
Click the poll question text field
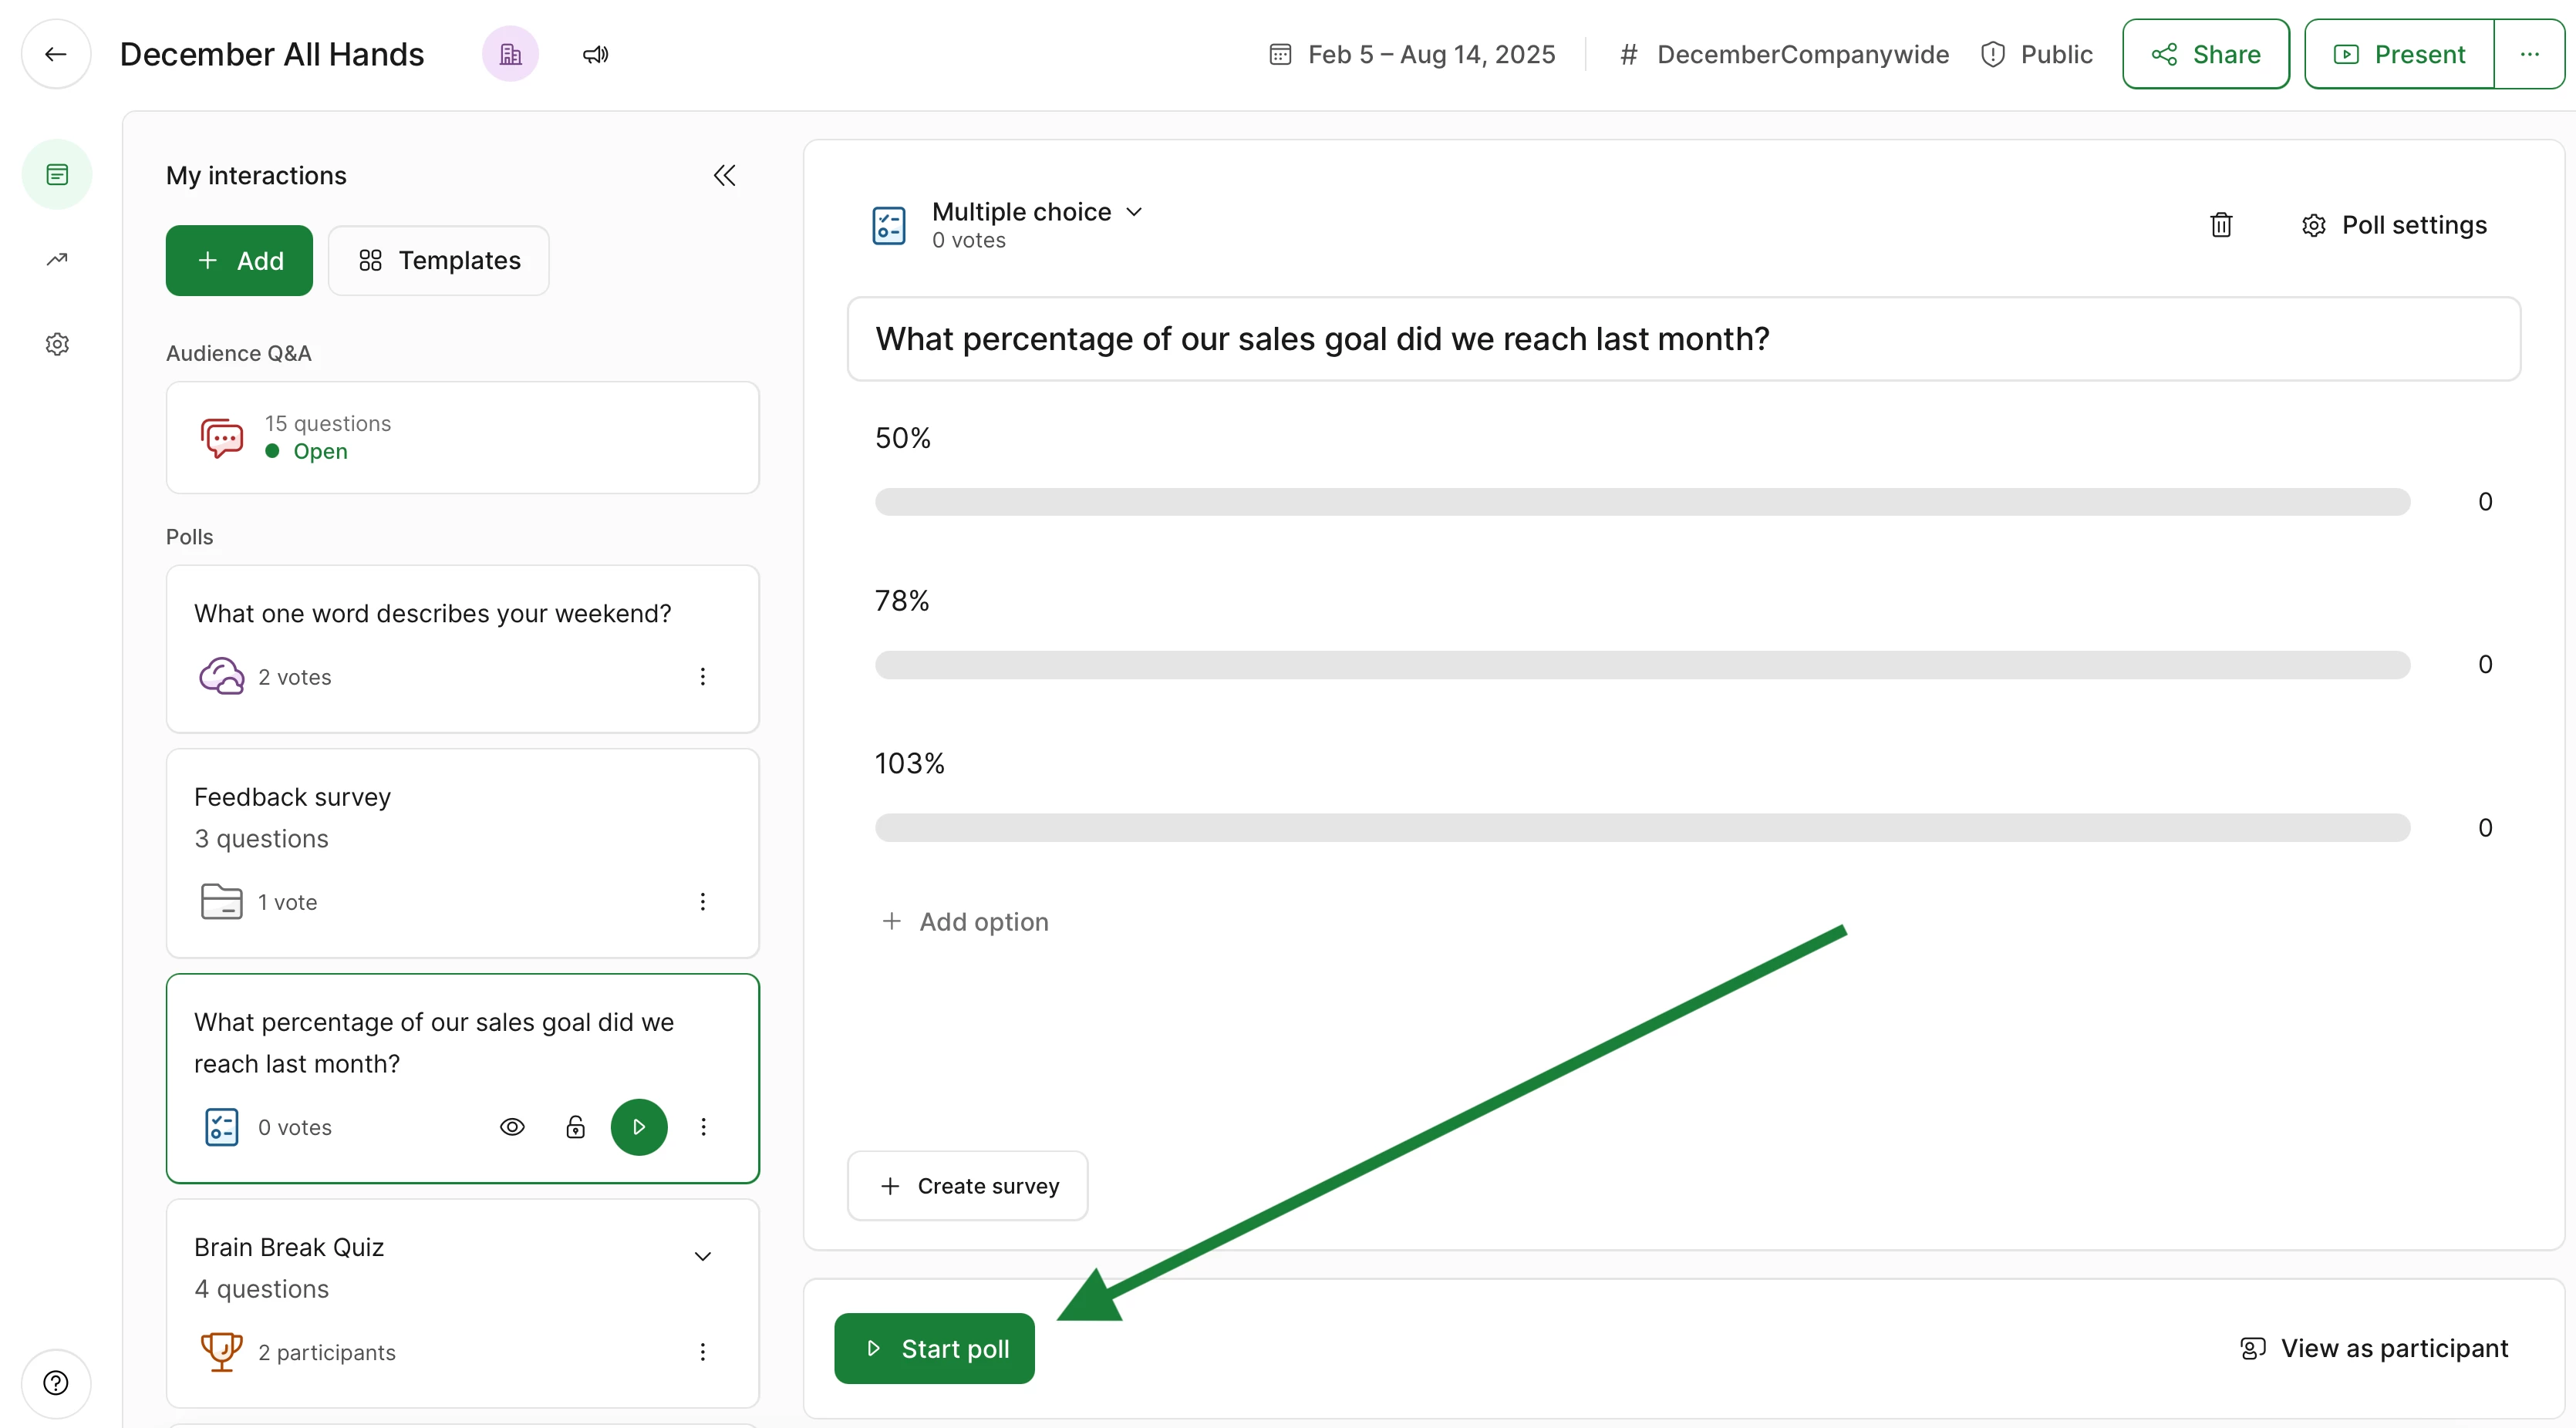[1683, 339]
